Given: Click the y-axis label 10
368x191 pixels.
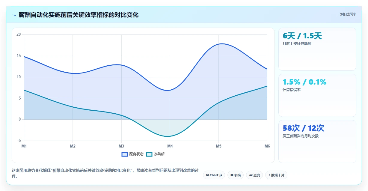Looking at the screenshot, I should 19,77.
